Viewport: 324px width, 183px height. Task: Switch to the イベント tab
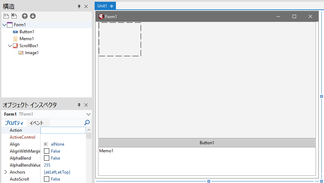[x=36, y=123]
